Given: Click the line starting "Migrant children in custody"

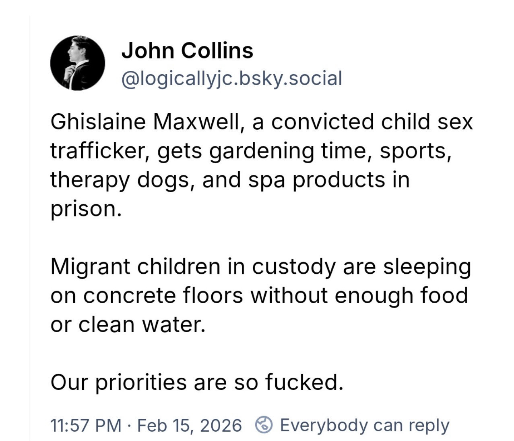Looking at the screenshot, I should 260,266.
